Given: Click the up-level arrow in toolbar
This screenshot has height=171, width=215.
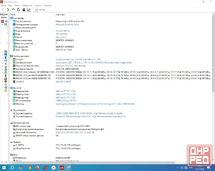Looking at the screenshot, I should [x=13, y=9].
